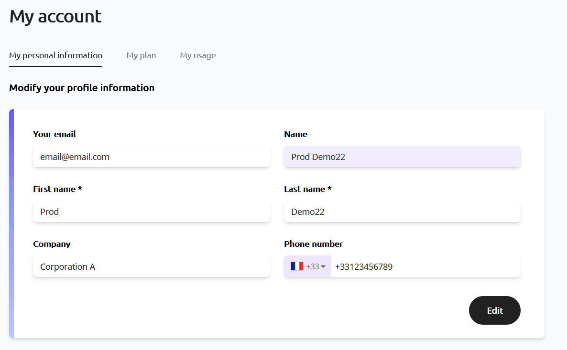Click the "Your email" field label

55,134
